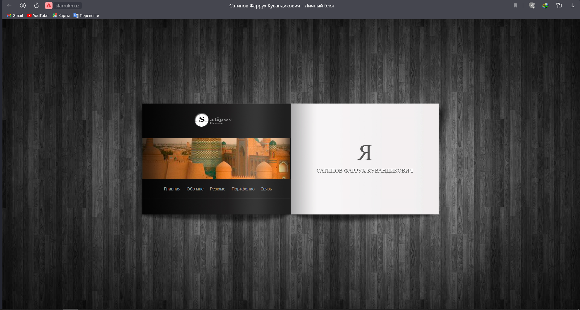Open the Gmail bookmark

(x=15, y=15)
